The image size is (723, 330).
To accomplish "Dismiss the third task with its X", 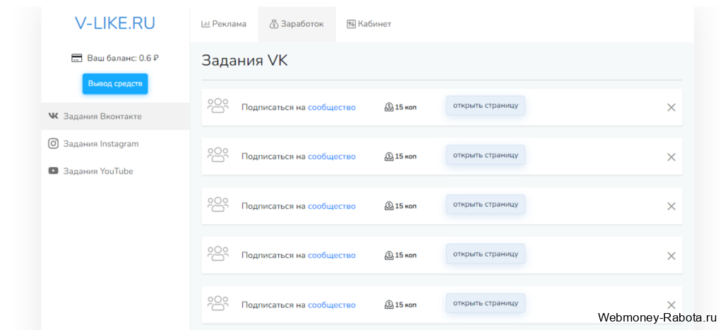I will click(671, 206).
